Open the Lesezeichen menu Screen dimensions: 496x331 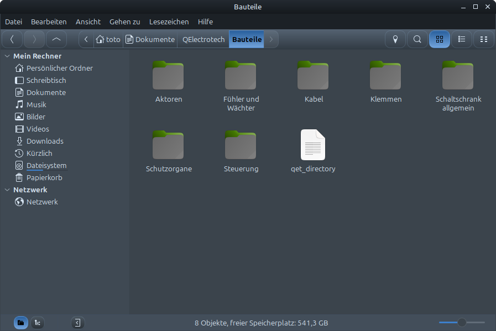click(x=169, y=22)
